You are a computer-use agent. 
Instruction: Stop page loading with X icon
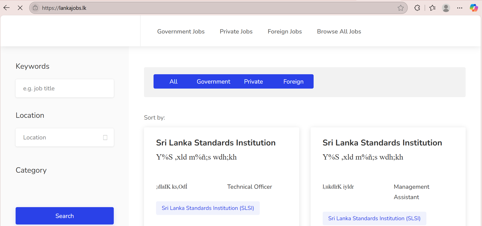point(20,8)
